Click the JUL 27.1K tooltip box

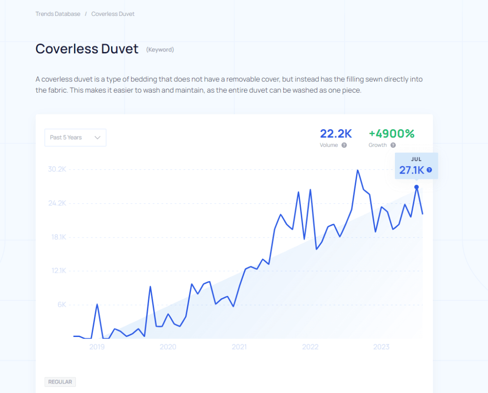416,166
